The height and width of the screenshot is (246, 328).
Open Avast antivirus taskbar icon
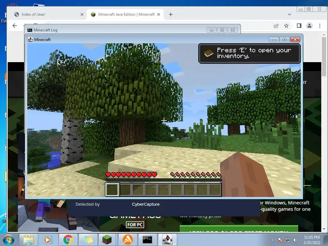[x=127, y=240]
